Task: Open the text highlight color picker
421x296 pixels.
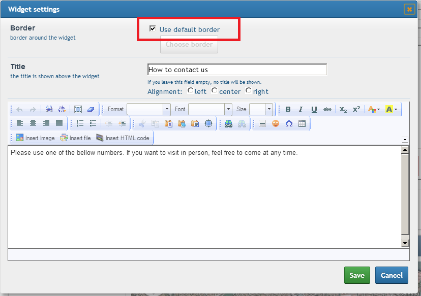Action: (392, 110)
